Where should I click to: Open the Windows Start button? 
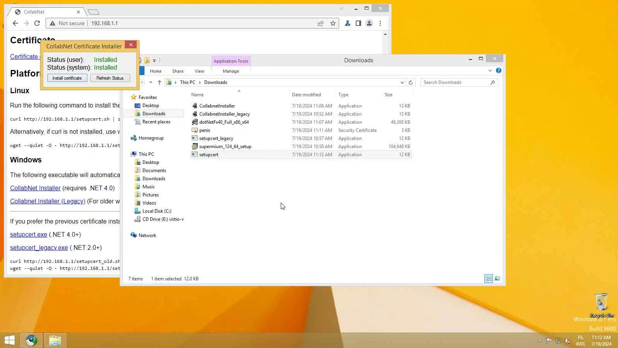pos(10,340)
